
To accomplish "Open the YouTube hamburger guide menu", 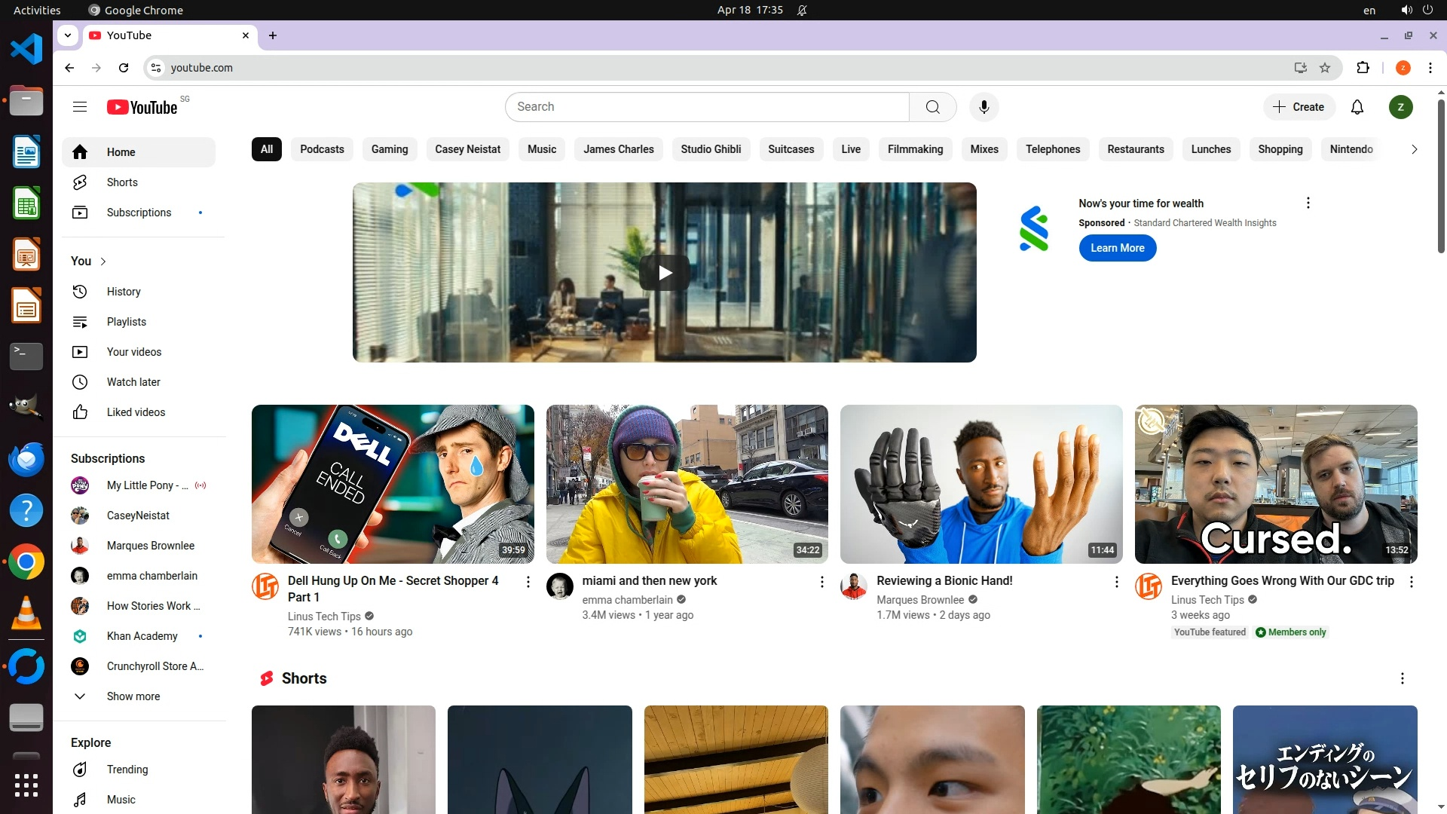I will click(x=80, y=107).
